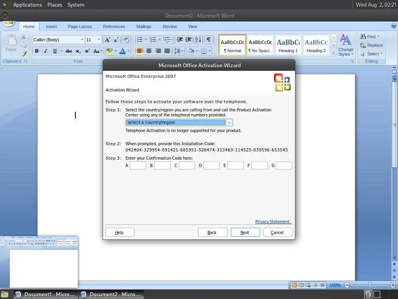The height and width of the screenshot is (299, 398).
Task: Toggle Bold formatting in the ribbon
Action: coord(37,51)
